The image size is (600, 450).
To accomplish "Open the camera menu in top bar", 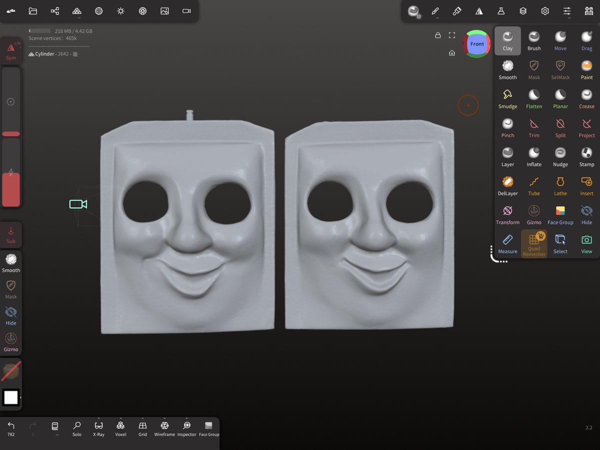I will (186, 11).
